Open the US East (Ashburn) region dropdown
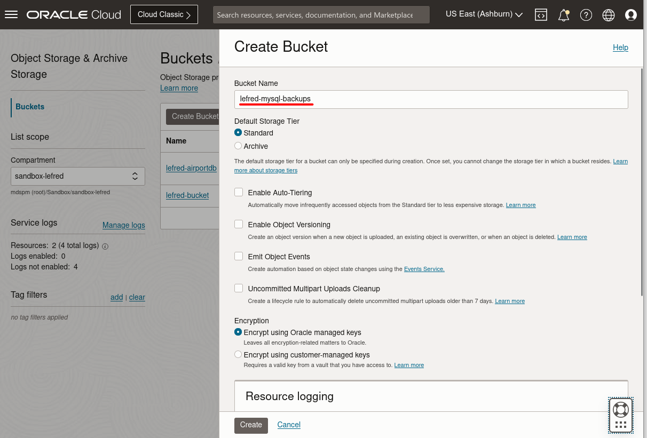 (x=483, y=14)
